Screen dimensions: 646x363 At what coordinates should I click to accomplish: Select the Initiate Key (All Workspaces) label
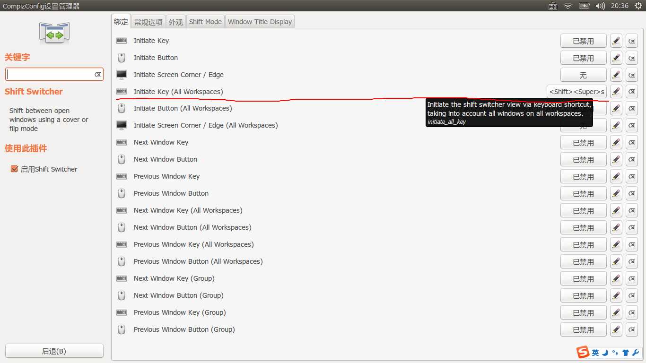pyautogui.click(x=178, y=92)
